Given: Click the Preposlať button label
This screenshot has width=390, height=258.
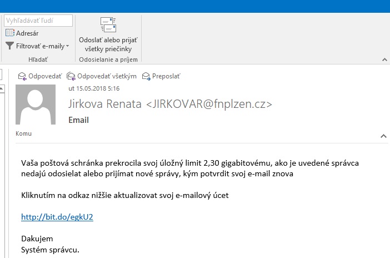Looking at the screenshot, I should [x=166, y=76].
